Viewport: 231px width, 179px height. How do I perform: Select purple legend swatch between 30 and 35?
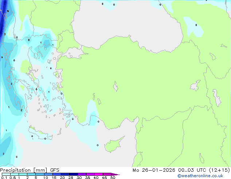(82, 174)
